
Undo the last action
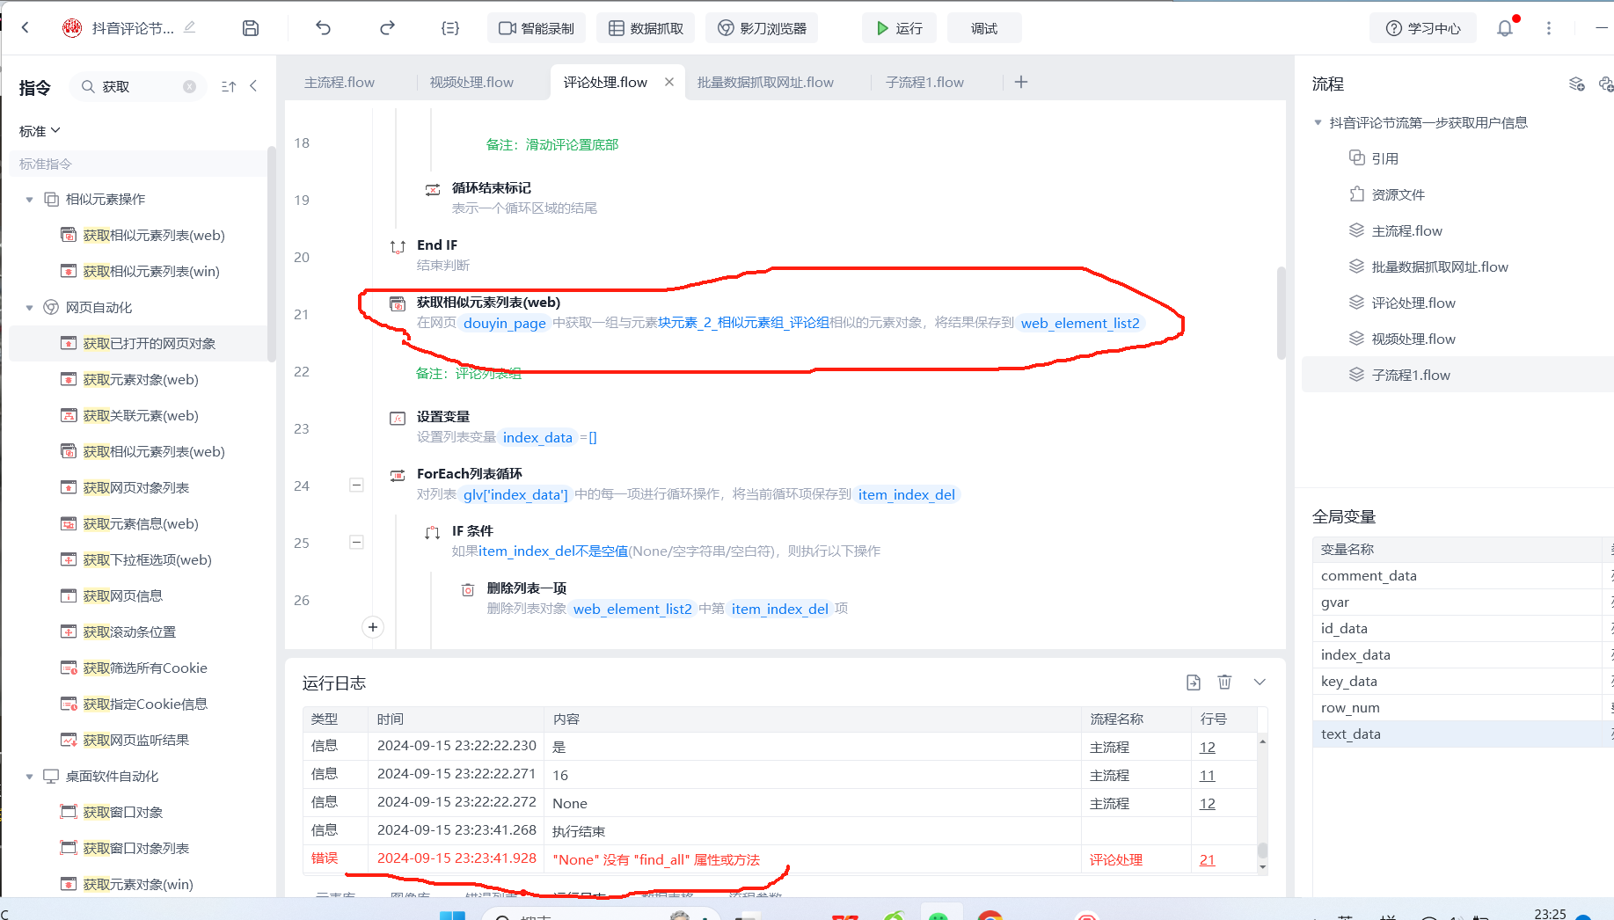[x=323, y=28]
